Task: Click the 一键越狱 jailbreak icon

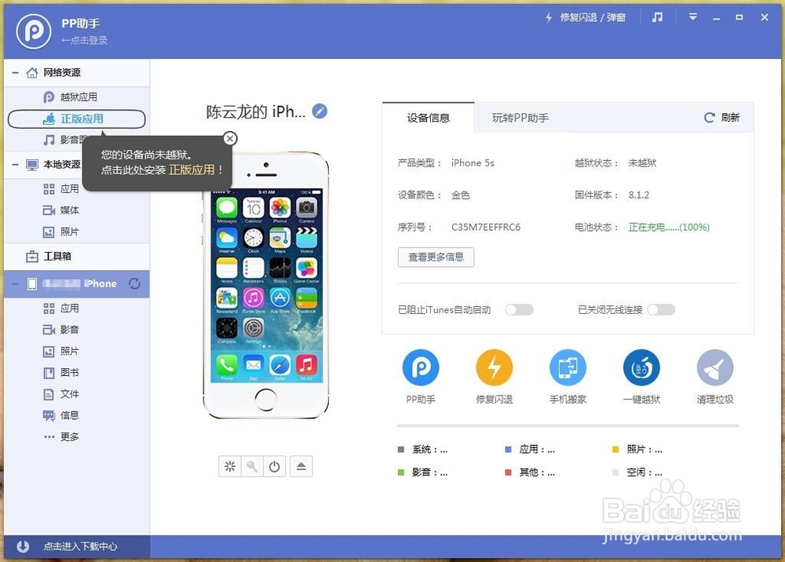Action: (x=641, y=368)
